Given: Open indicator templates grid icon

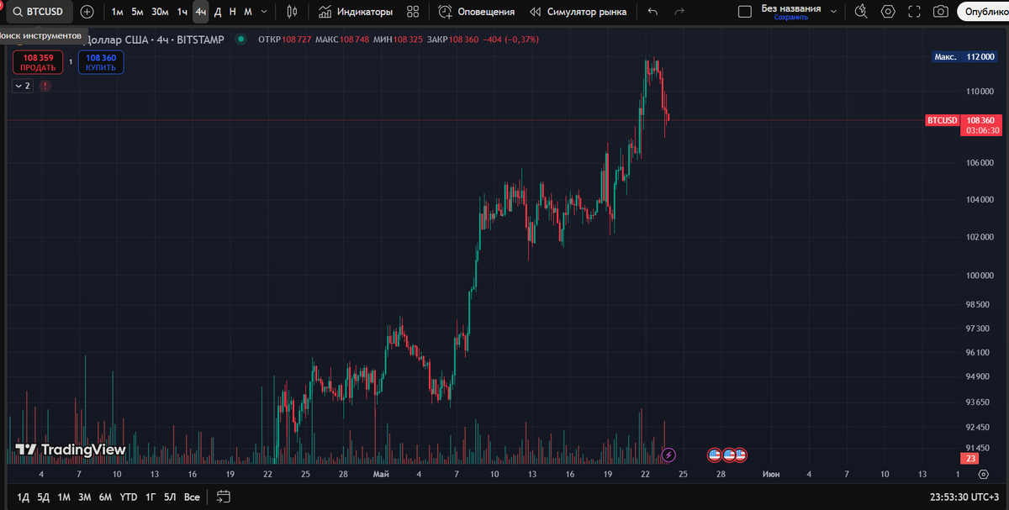Looking at the screenshot, I should (x=411, y=12).
